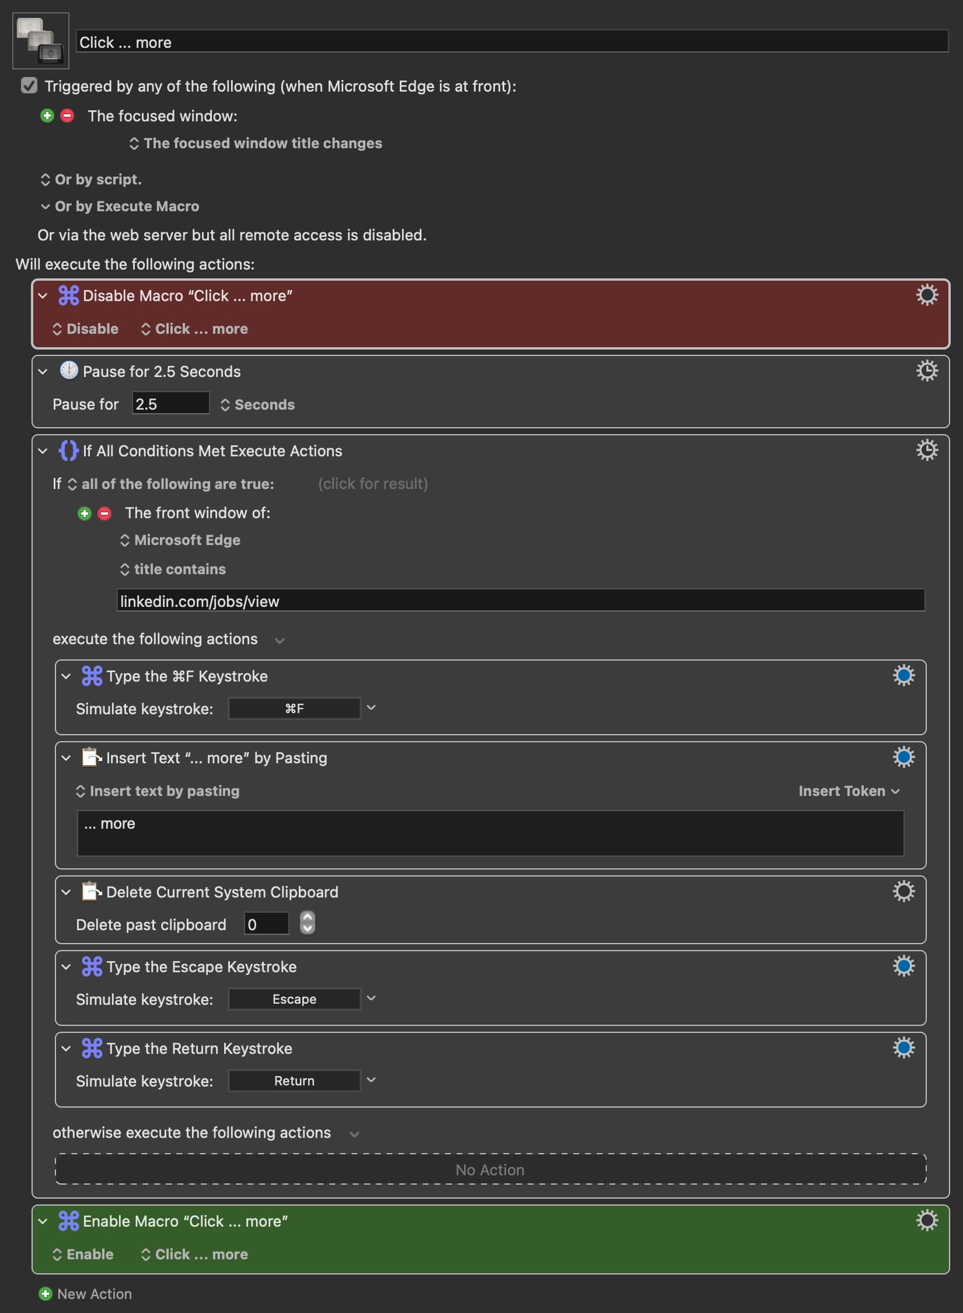The height and width of the screenshot is (1313, 963).
Task: Click the Delete past clipboard stepper arrows
Action: coord(308,924)
